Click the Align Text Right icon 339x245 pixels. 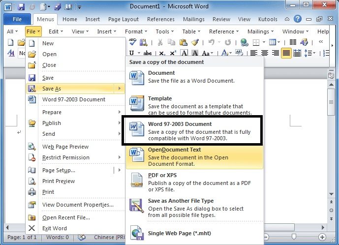point(276,53)
